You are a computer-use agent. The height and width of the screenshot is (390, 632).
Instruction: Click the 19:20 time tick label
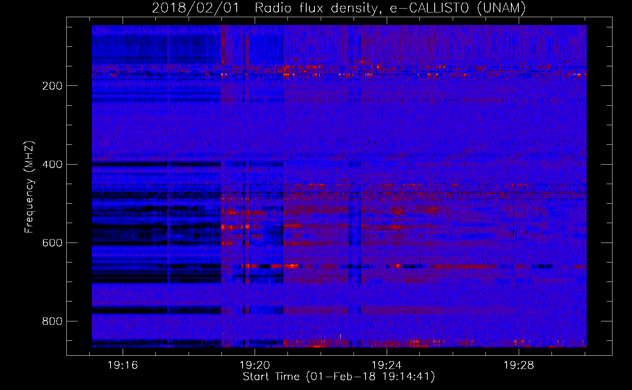coord(255,365)
